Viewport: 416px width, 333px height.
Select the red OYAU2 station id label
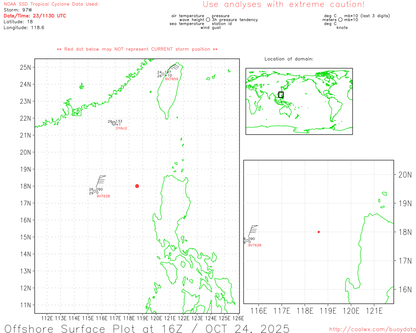121,128
